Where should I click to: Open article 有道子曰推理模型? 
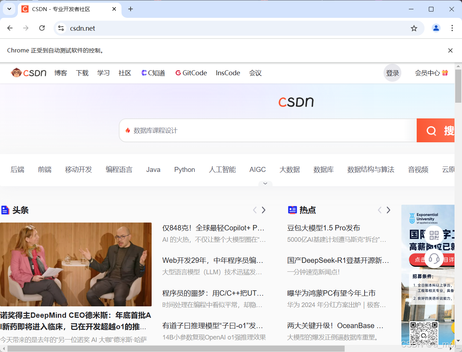(x=213, y=326)
